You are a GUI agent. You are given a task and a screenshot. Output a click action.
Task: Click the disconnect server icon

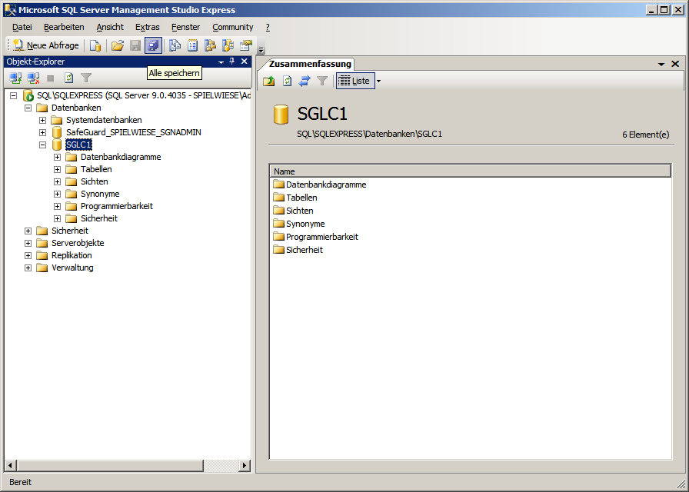pyautogui.click(x=33, y=78)
